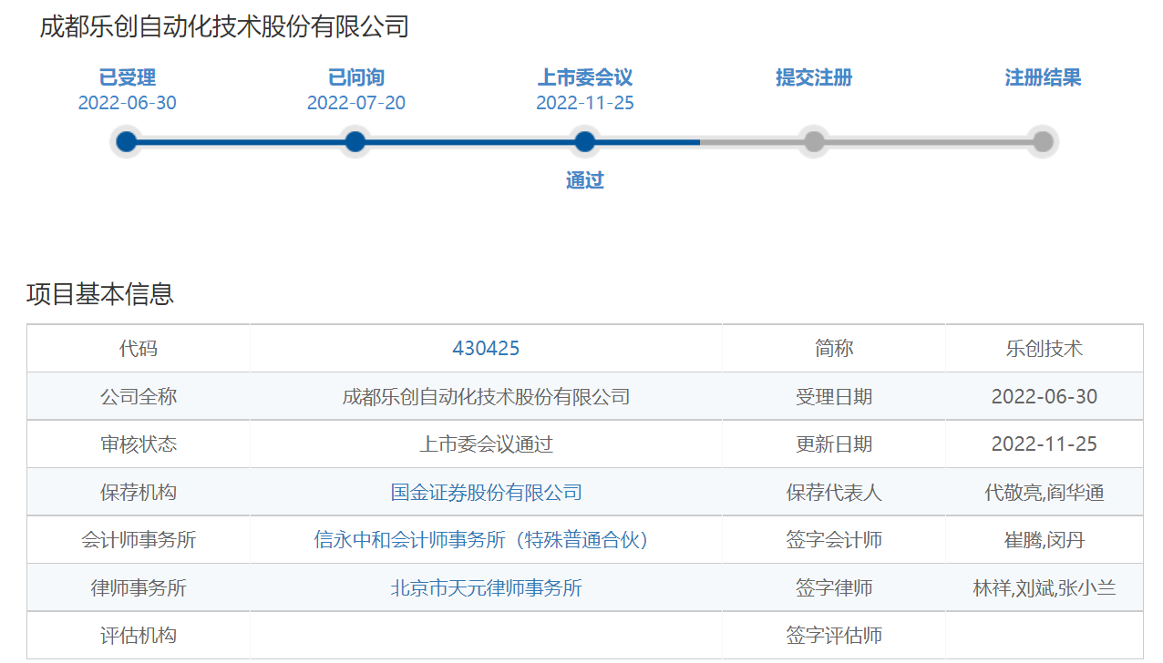
Task: Click the 上市委会议通过 review status cell
Action: coord(486,444)
